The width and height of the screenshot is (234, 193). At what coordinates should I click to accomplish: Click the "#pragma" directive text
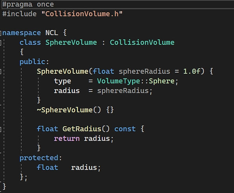pyautogui.click(x=17, y=4)
